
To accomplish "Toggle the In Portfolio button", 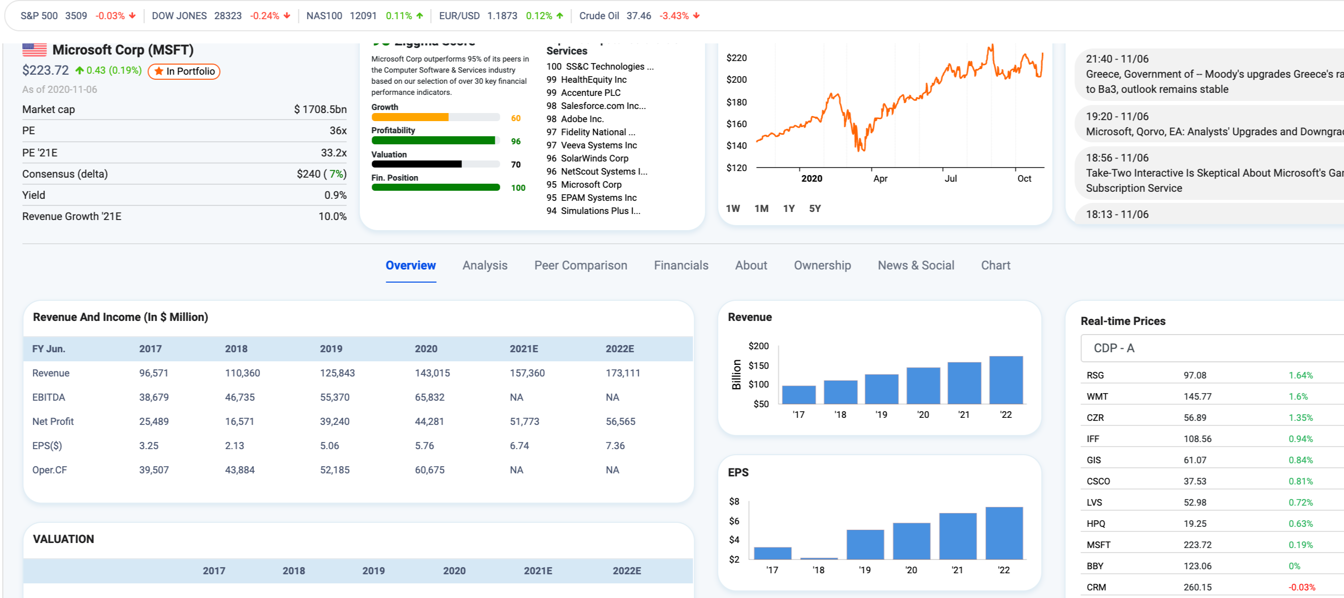I will click(x=184, y=72).
